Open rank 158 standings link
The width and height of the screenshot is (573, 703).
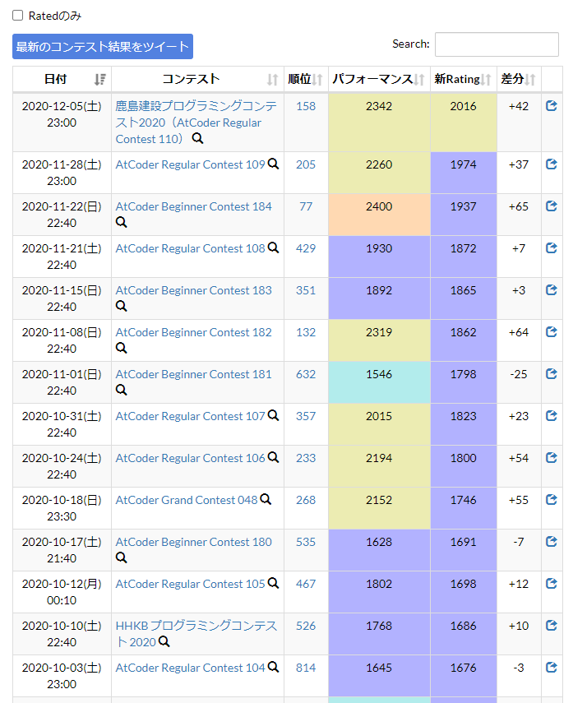[306, 106]
